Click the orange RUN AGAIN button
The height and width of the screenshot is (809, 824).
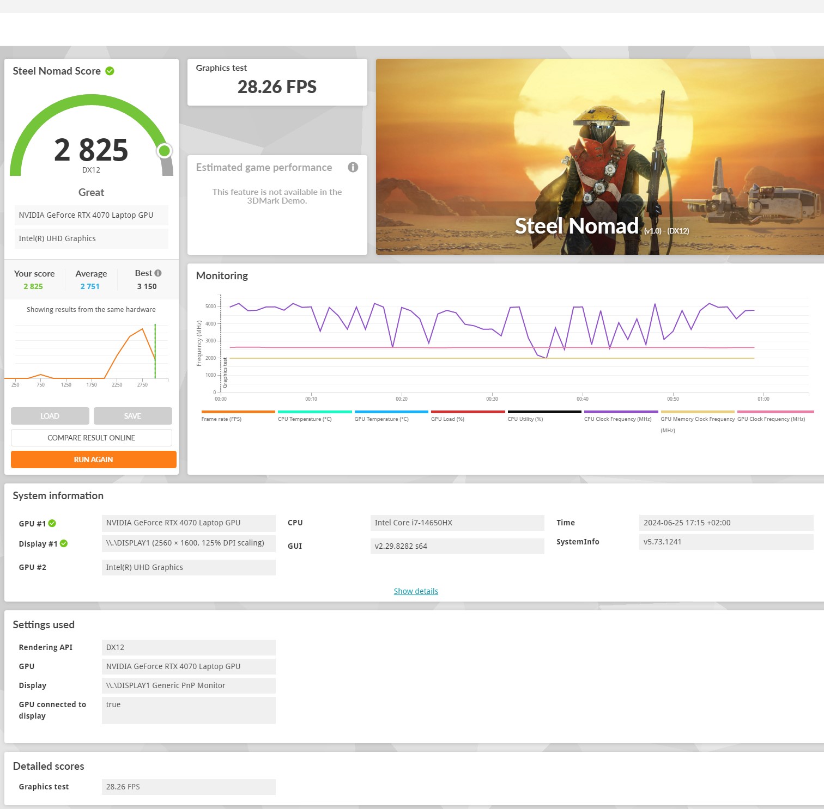point(94,459)
